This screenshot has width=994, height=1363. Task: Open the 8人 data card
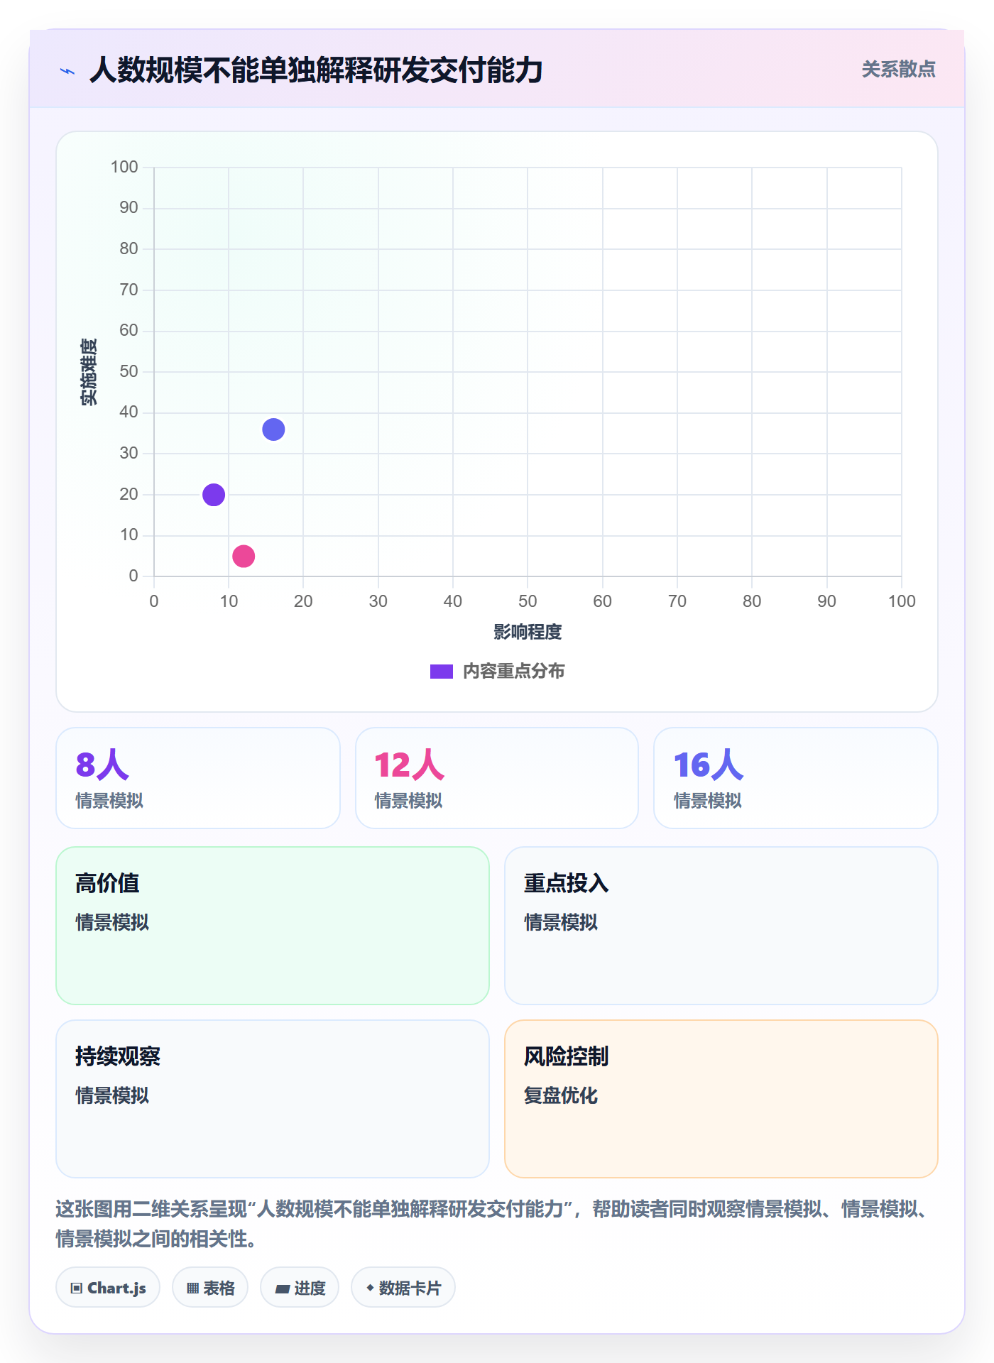(x=198, y=778)
